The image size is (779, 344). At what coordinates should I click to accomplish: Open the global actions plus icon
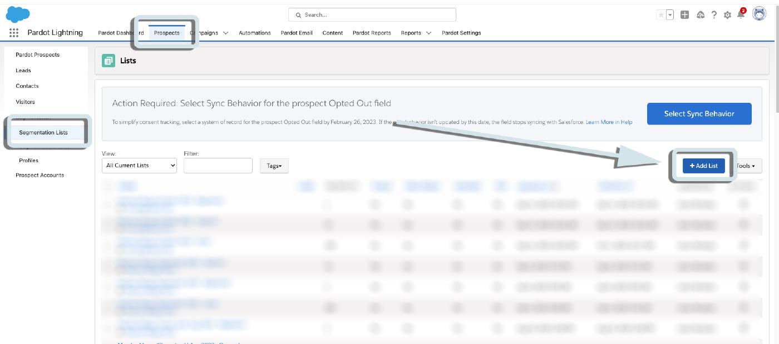685,15
